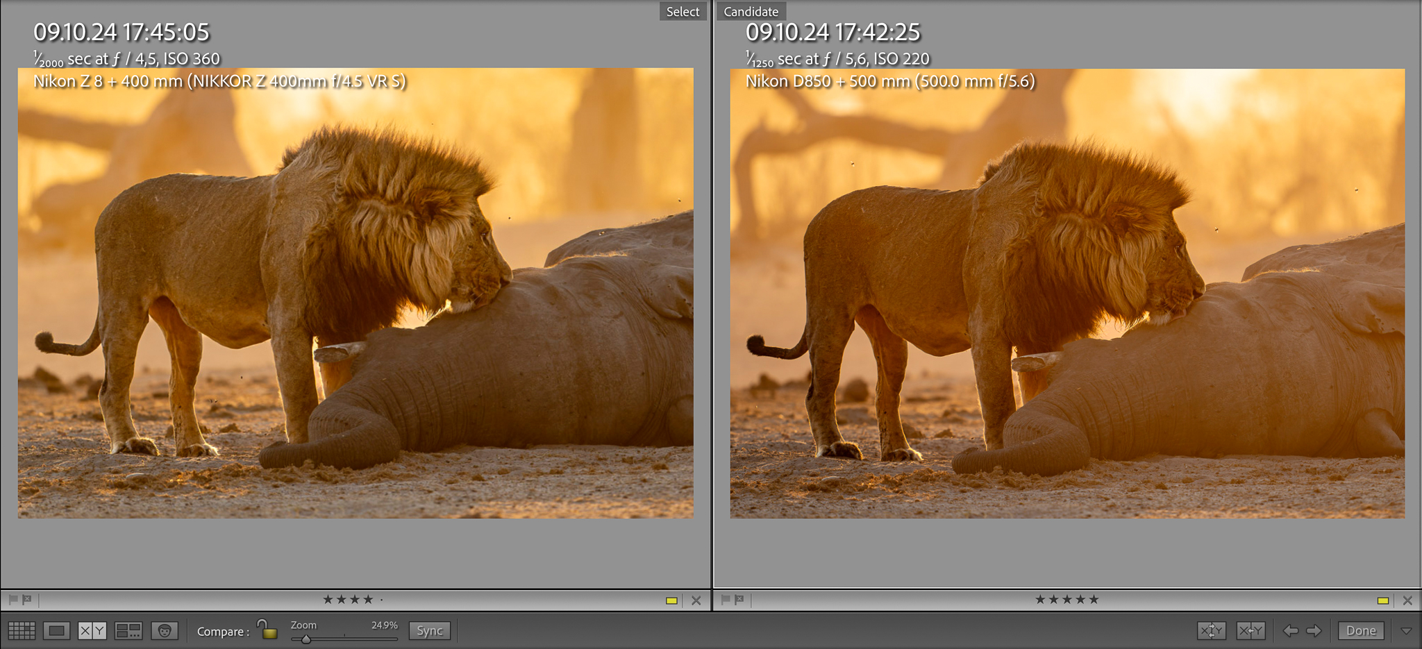Select previous photo arrow
The height and width of the screenshot is (649, 1422).
(x=1291, y=631)
